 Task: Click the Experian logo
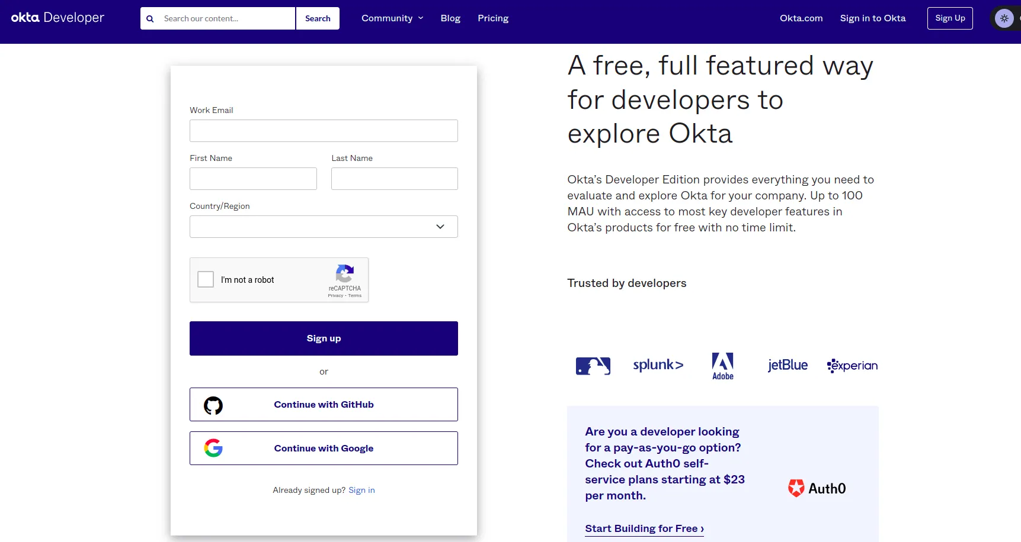click(x=852, y=366)
